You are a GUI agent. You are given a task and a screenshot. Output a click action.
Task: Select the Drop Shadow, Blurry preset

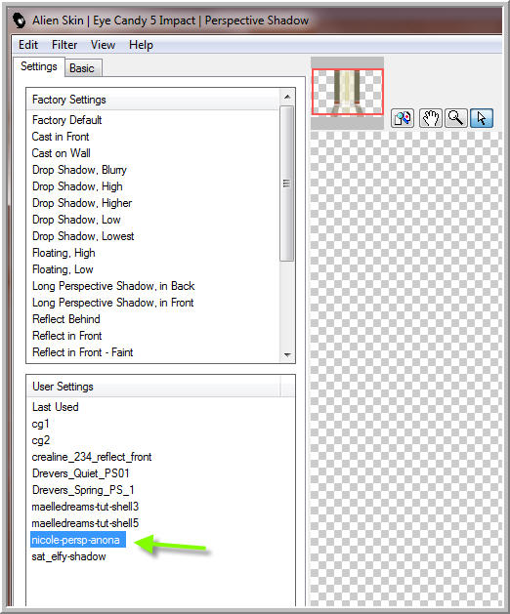tap(79, 170)
